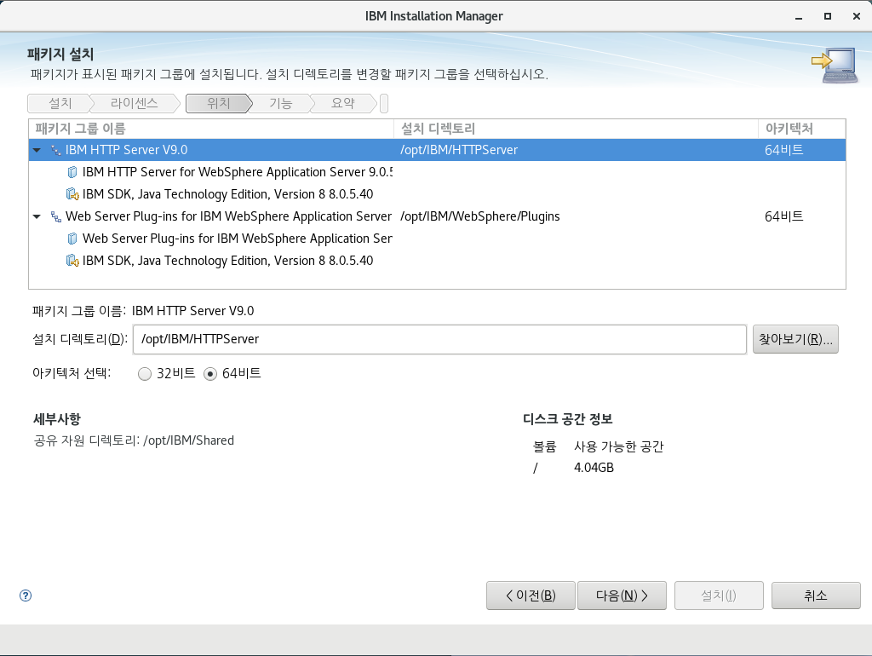Collapse the IBM HTTP Server V9.0 group
This screenshot has height=656, width=872.
coord(37,150)
